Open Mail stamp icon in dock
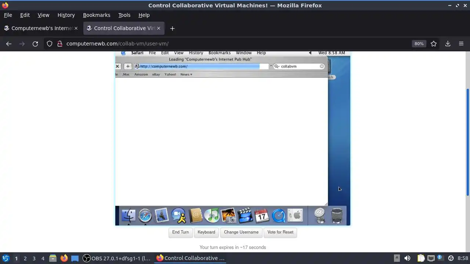 162,216
